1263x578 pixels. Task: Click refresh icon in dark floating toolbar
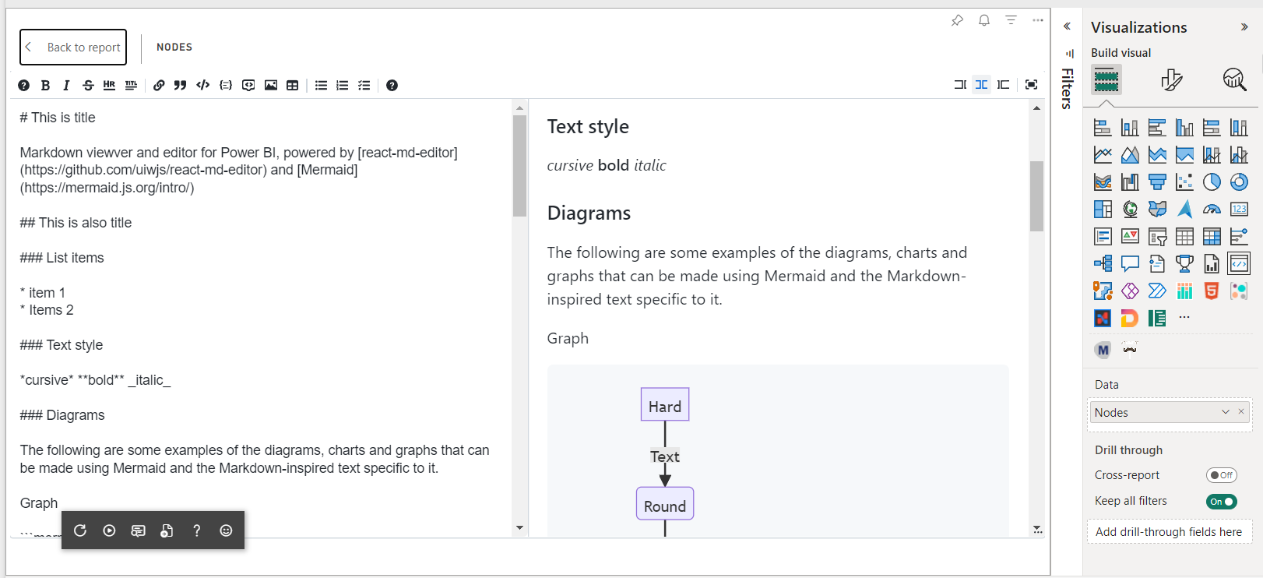80,530
